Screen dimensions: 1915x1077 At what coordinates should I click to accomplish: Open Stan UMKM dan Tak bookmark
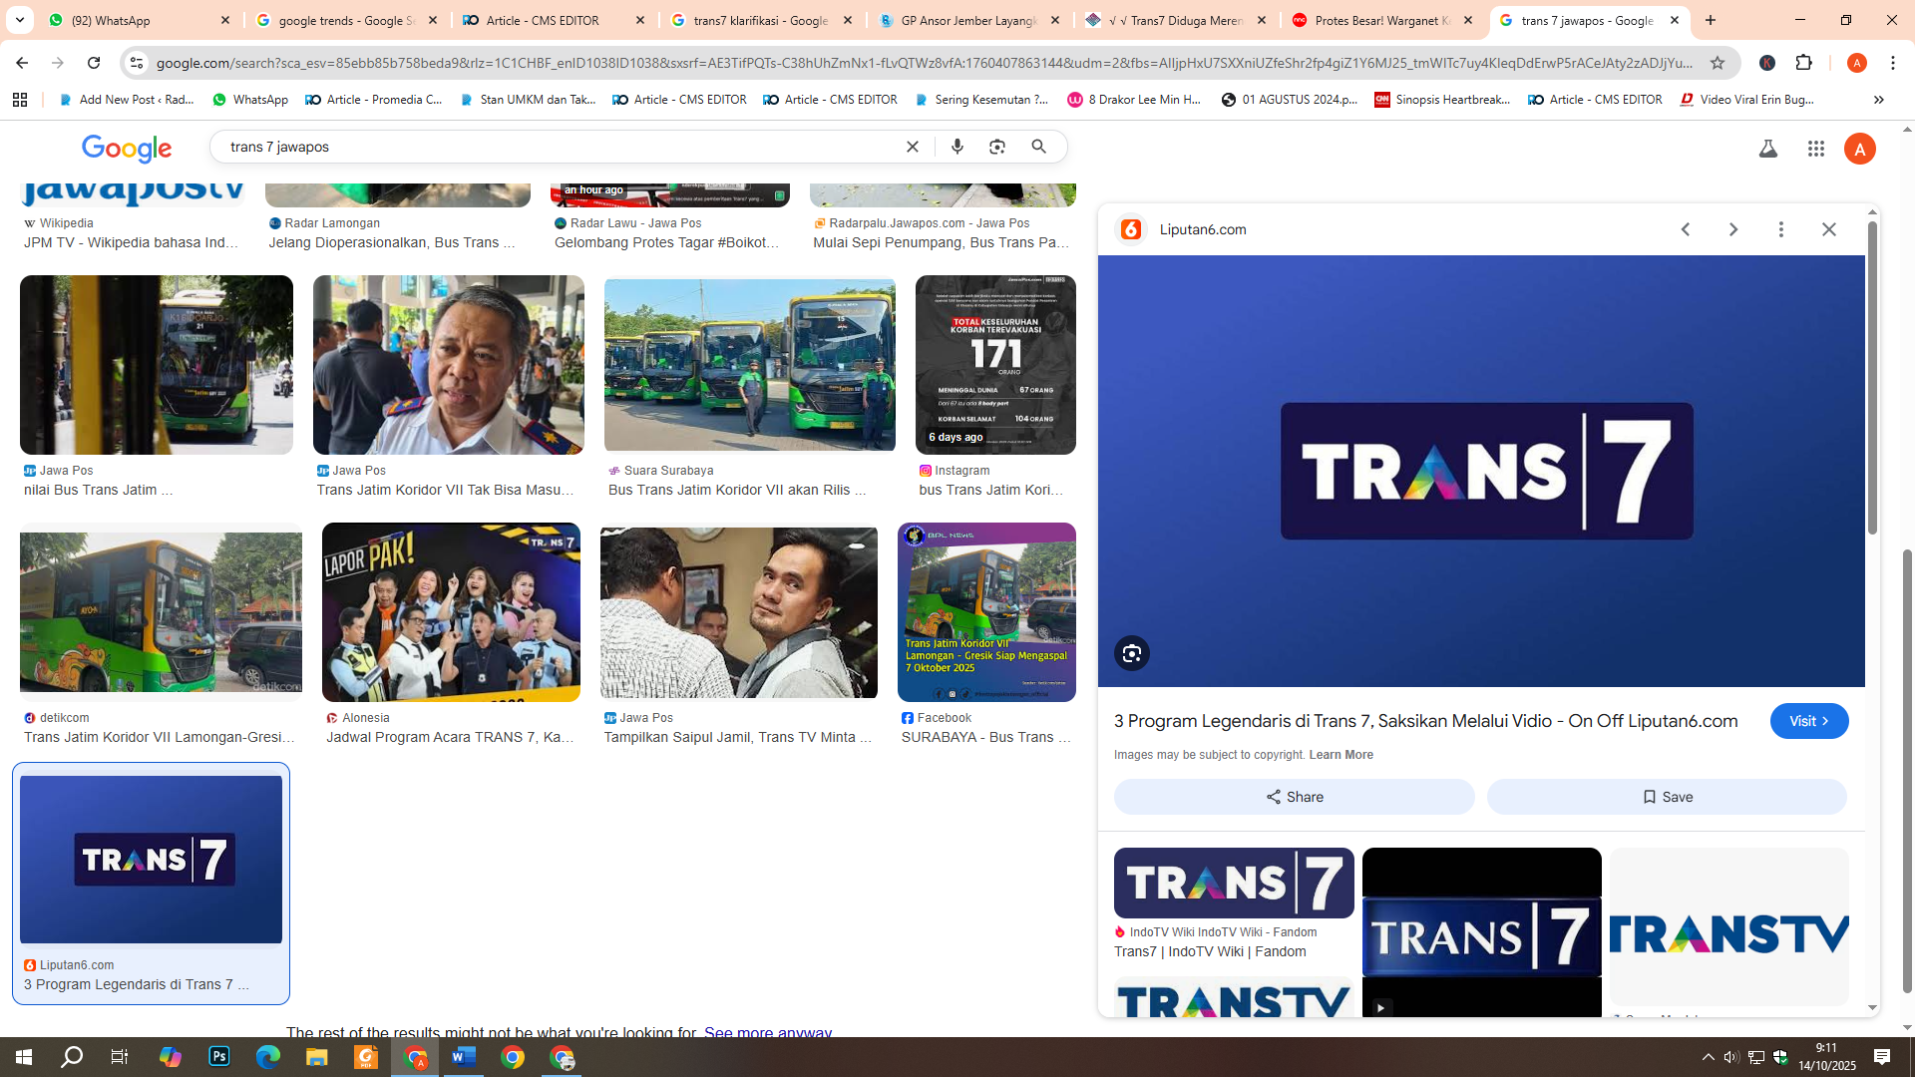[x=528, y=100]
